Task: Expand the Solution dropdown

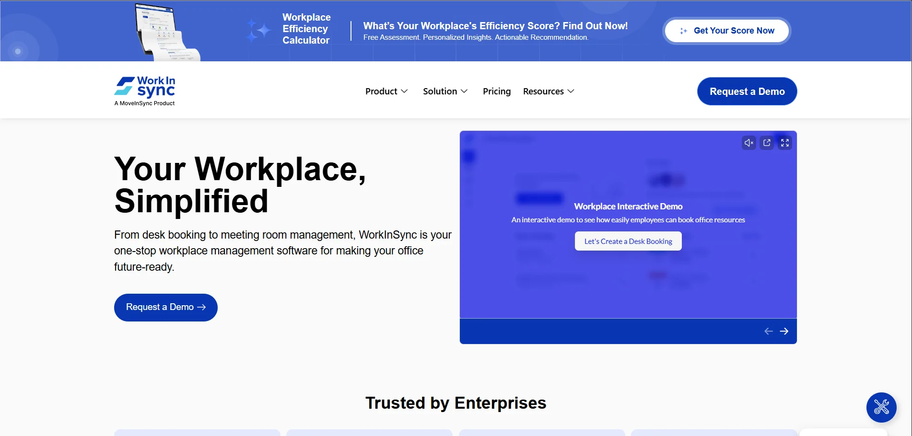Action: click(445, 91)
